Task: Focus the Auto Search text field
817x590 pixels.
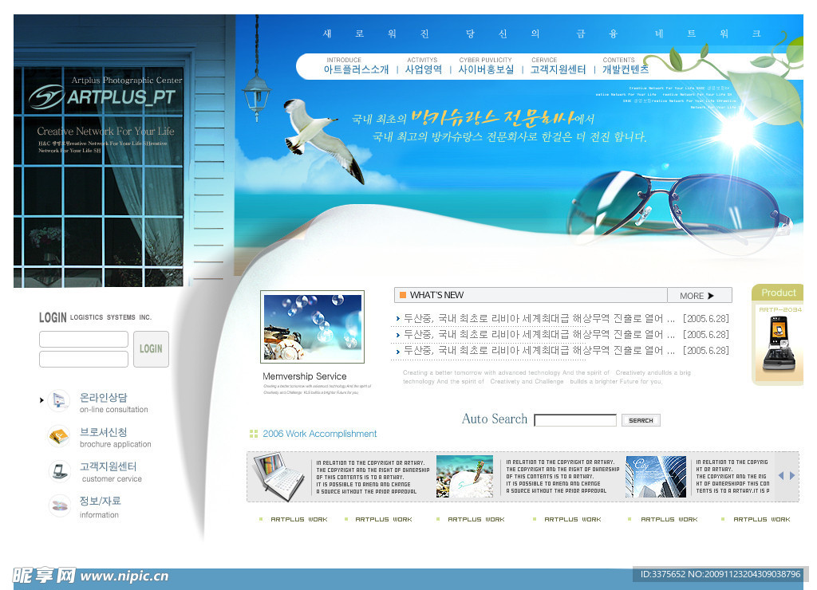Action: tap(575, 420)
